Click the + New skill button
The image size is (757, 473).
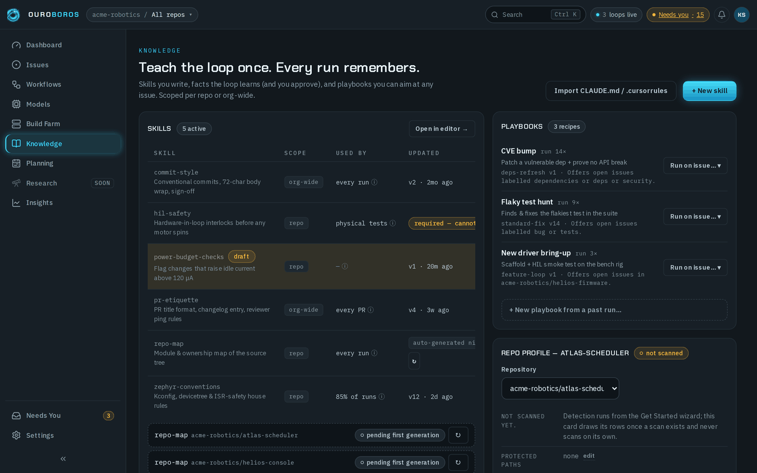tap(709, 91)
